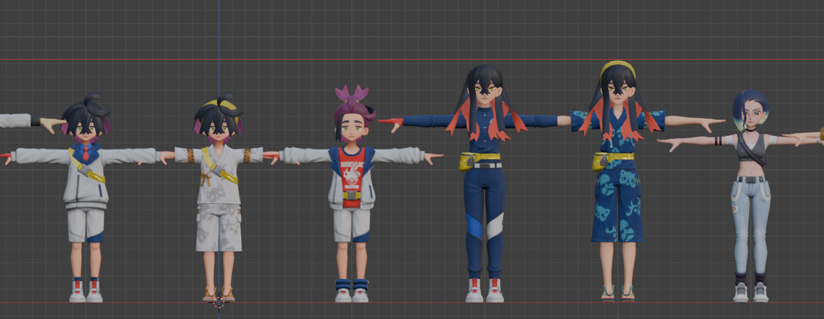Click the red necktie on white-jacket boy

86,153
